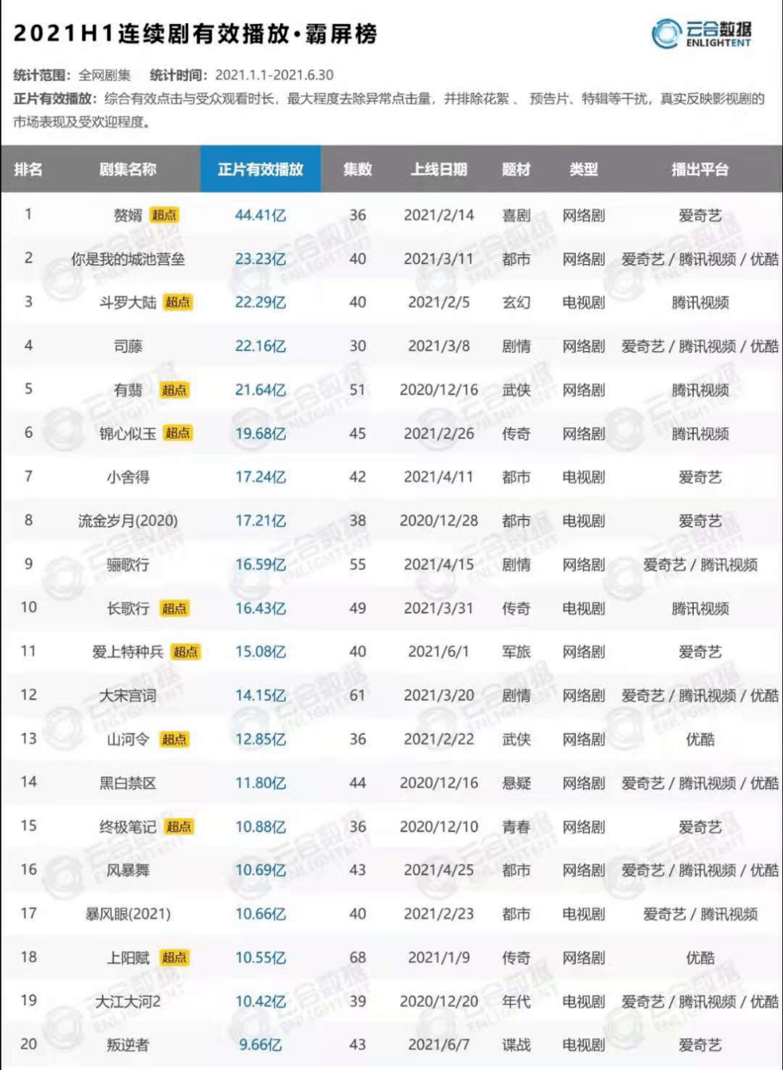Click the 集数 column header
The image size is (783, 1070).
point(358,169)
